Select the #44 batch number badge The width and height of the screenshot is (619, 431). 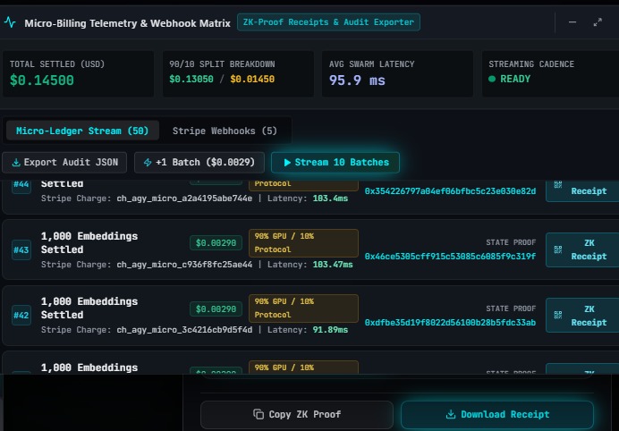click(x=21, y=185)
